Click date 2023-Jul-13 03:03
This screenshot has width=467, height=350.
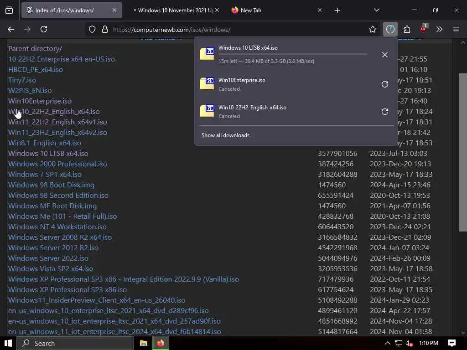click(399, 153)
